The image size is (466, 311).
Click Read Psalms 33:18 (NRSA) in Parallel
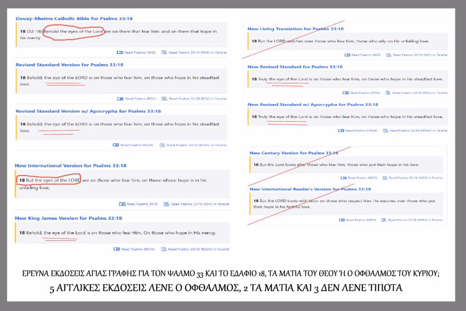click(419, 131)
